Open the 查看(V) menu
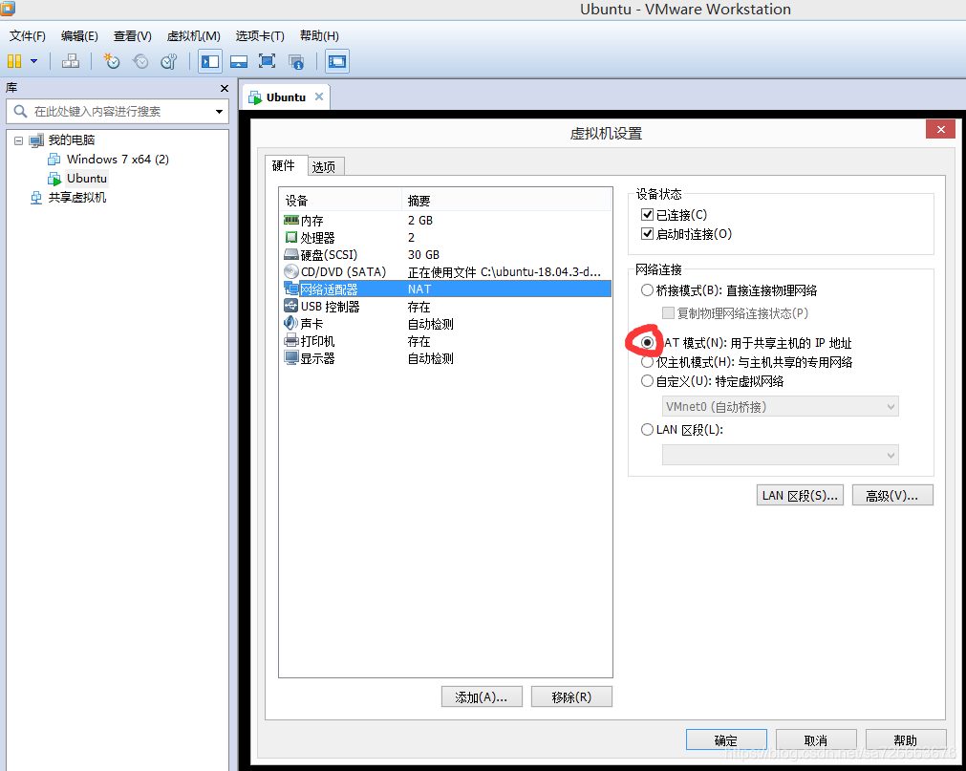The image size is (966, 771). click(133, 35)
